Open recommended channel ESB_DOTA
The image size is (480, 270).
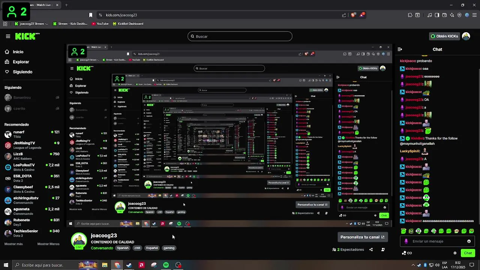(x=32, y=178)
